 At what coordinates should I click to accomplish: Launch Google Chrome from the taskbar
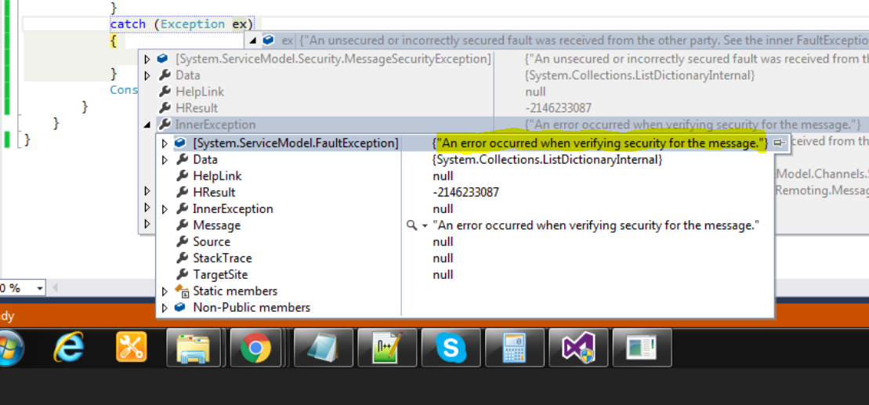click(256, 347)
